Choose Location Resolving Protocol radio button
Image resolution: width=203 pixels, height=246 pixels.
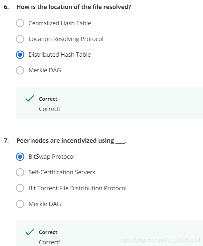coord(20,39)
